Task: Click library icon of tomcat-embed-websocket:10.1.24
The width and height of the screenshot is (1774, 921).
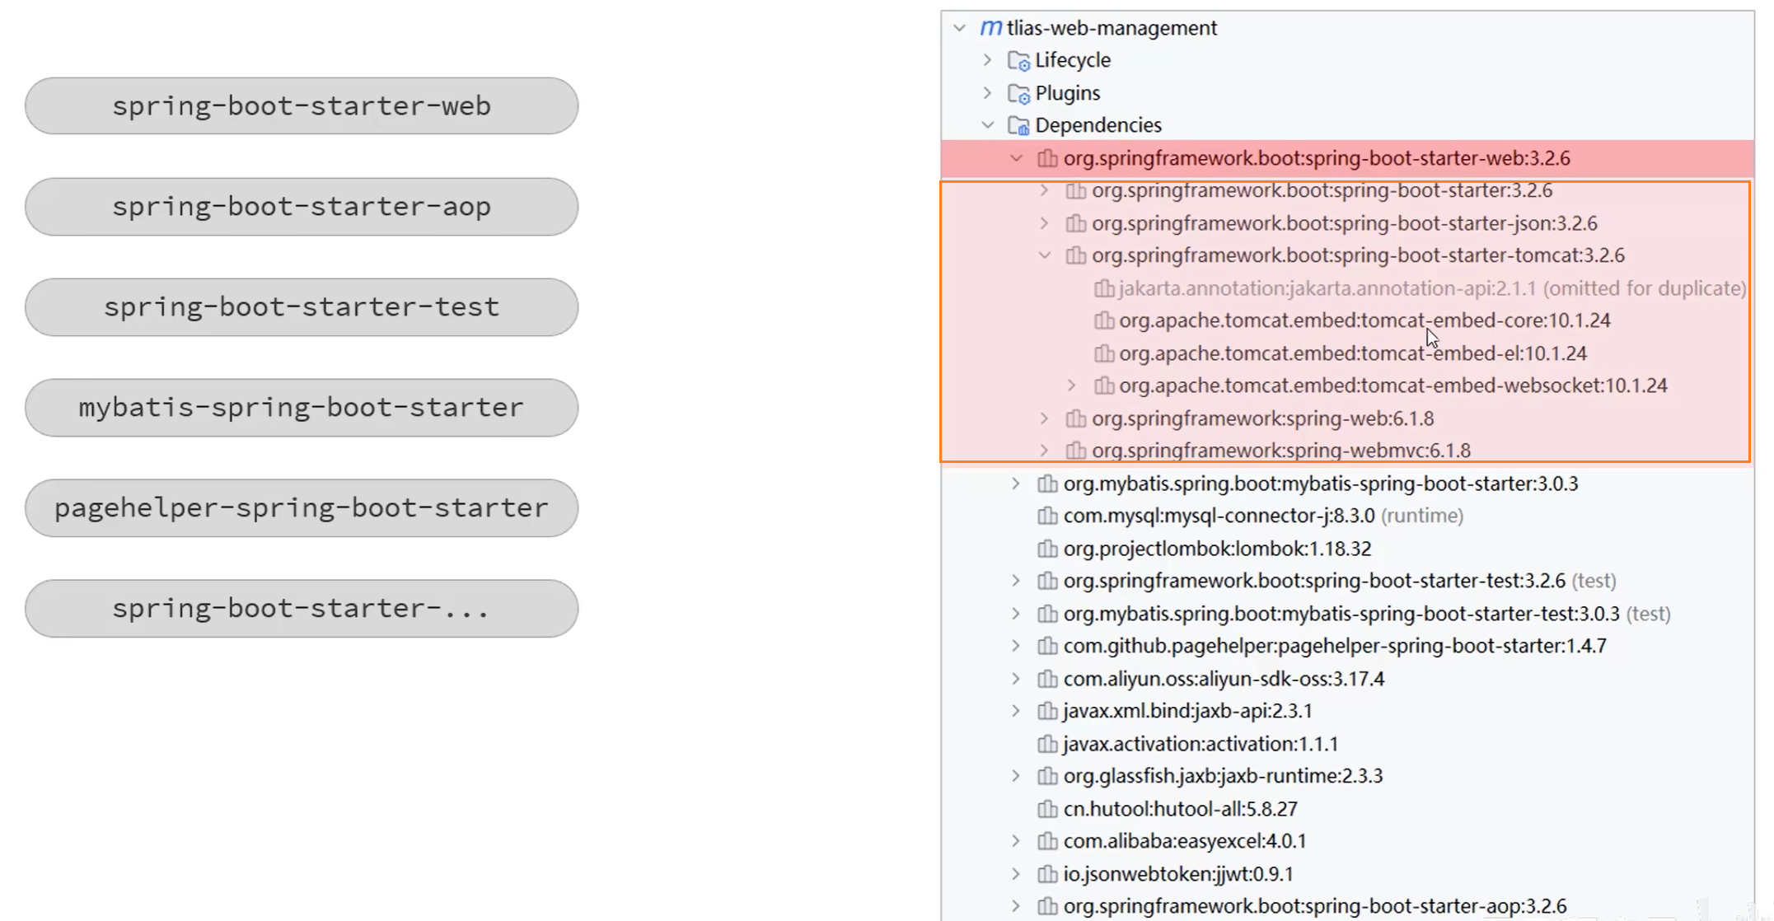Action: (x=1104, y=386)
